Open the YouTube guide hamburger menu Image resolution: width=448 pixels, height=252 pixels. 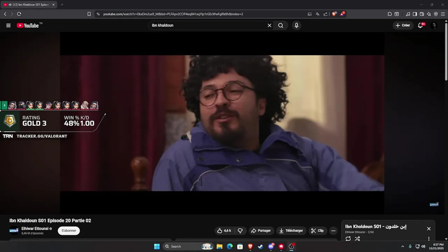(x=8, y=26)
